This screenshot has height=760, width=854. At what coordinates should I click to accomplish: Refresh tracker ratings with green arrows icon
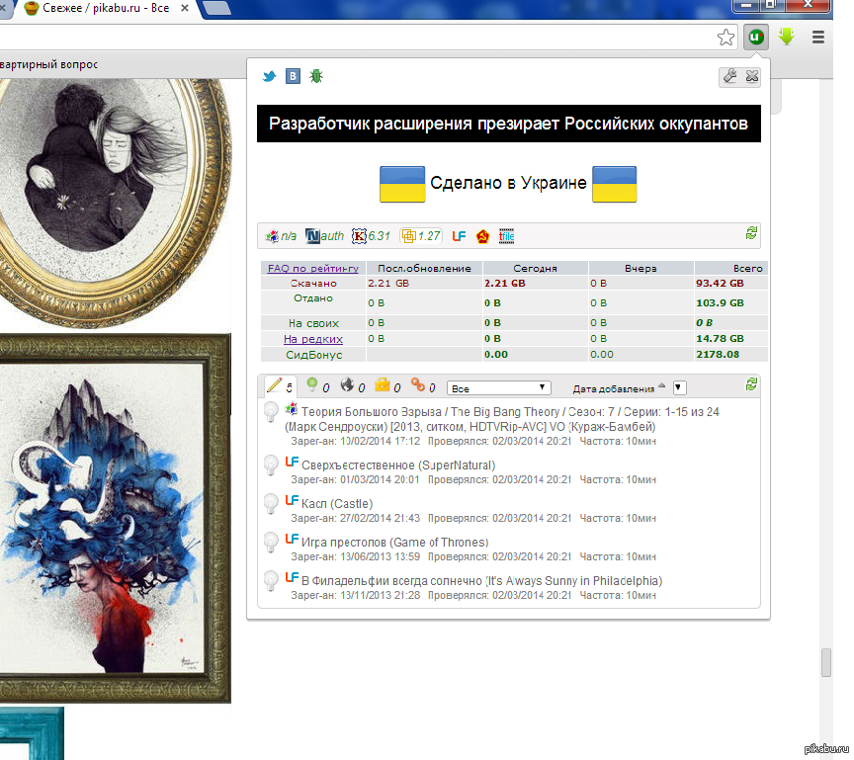coord(751,233)
